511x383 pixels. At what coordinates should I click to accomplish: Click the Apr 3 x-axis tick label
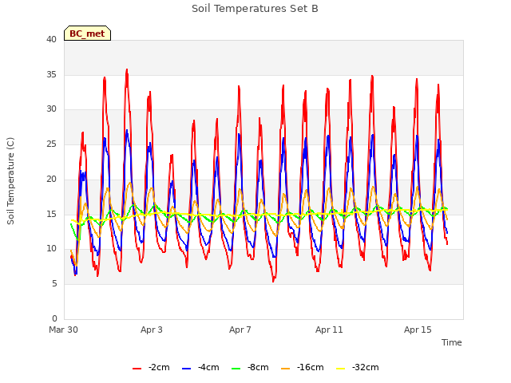coord(152,330)
